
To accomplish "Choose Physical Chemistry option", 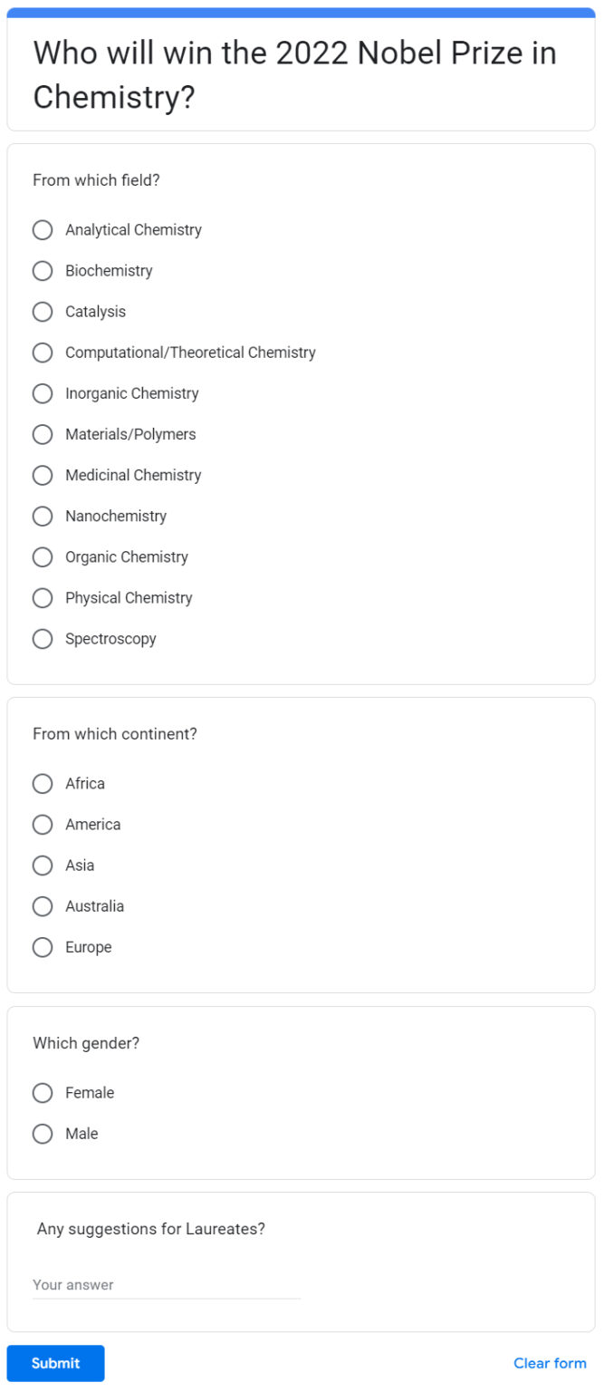I will pos(43,597).
